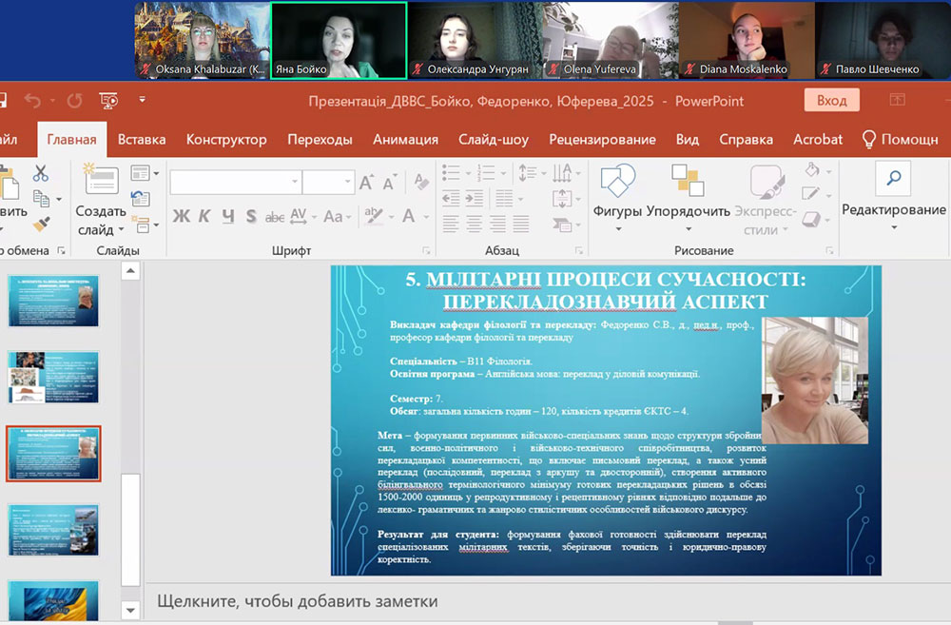Image resolution: width=951 pixels, height=625 pixels.
Task: Toggle underline formatting Ч
Action: (x=226, y=217)
